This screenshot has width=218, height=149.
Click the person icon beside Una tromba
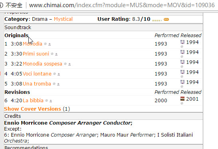point(58,84)
